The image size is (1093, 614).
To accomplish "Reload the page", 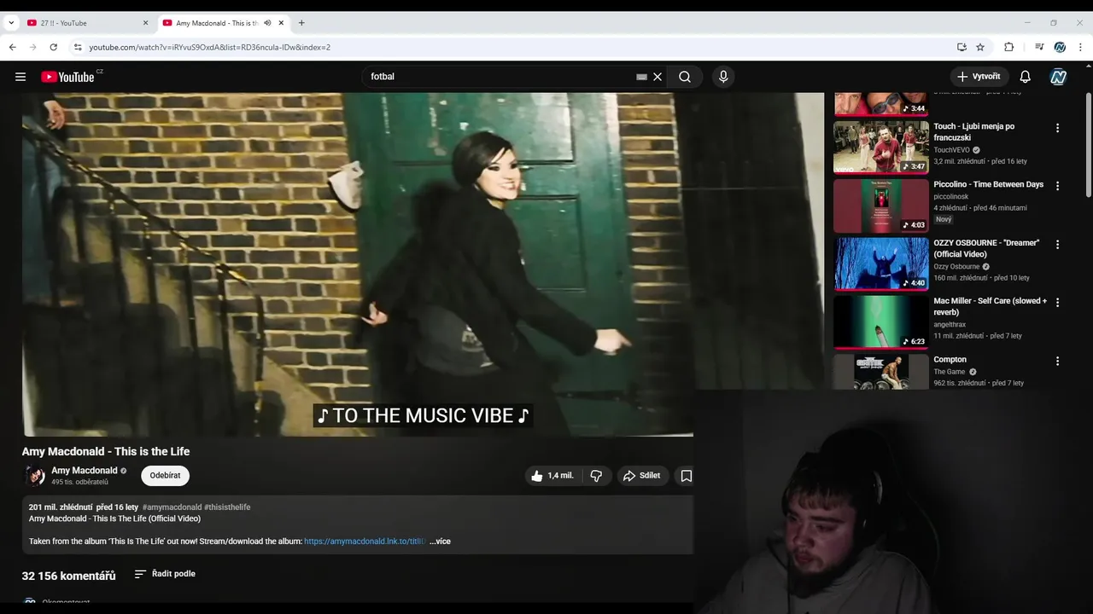I will pos(54,47).
